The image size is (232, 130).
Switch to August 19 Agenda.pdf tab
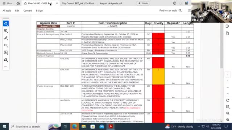pos(111,3)
